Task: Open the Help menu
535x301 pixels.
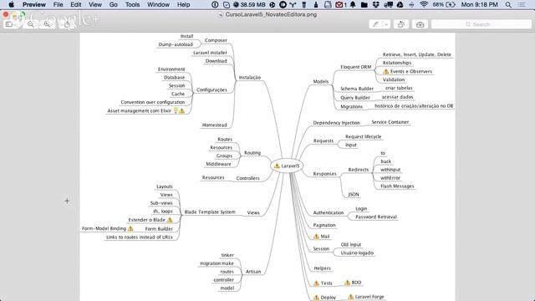Action: point(184,5)
